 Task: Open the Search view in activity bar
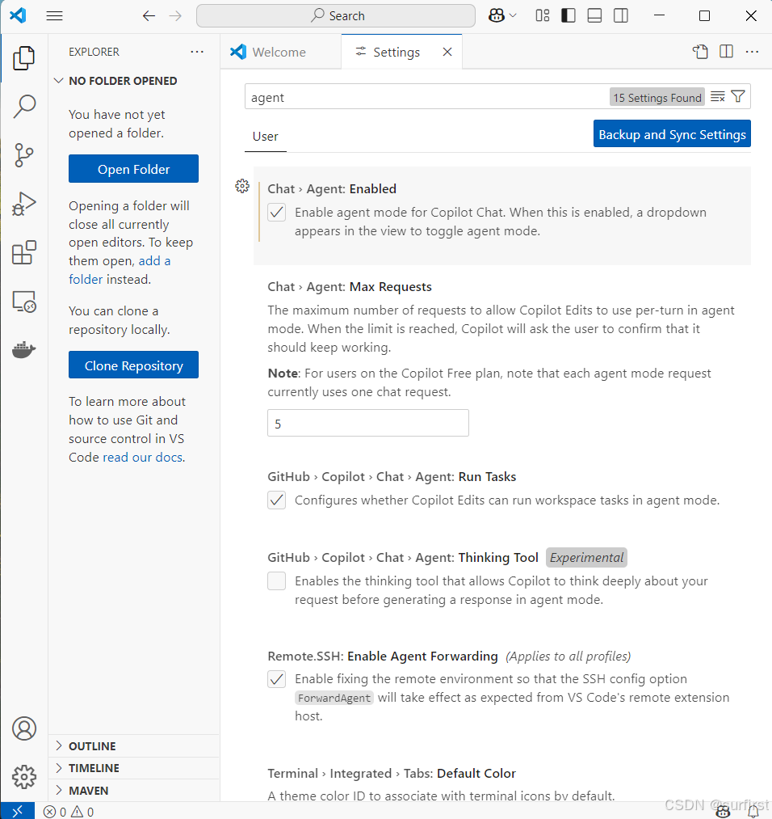point(24,106)
